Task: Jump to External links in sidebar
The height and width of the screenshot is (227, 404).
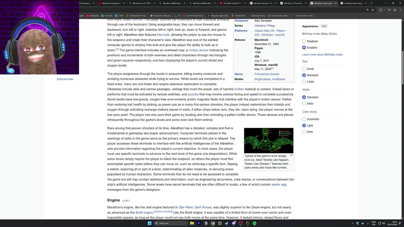Action: (65, 79)
